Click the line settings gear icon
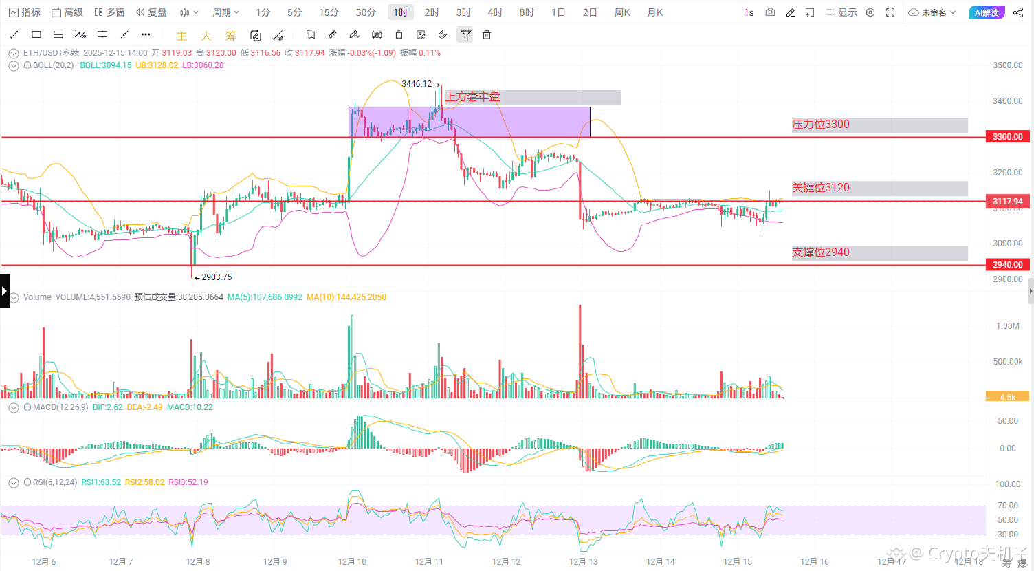This screenshot has width=1034, height=571. tap(278, 35)
